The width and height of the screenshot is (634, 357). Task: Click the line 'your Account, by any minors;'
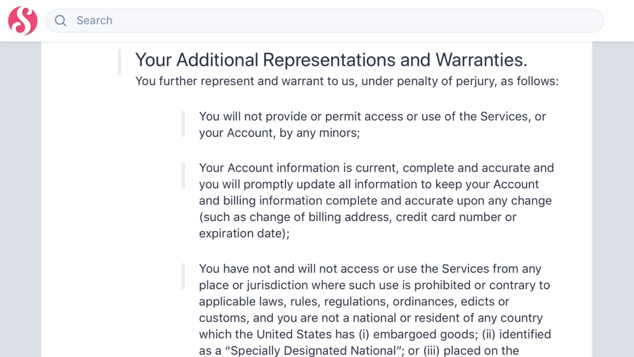coord(279,133)
